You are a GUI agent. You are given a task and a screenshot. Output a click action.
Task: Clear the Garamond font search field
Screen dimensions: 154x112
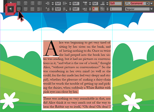147,4
